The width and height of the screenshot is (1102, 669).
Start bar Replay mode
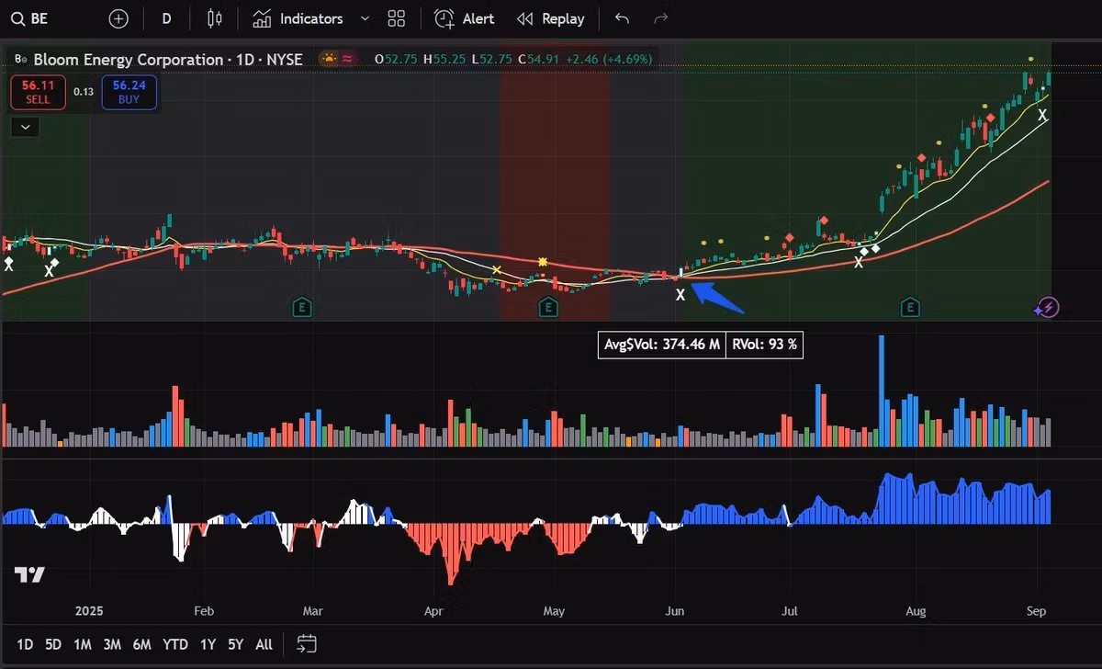[x=550, y=18]
